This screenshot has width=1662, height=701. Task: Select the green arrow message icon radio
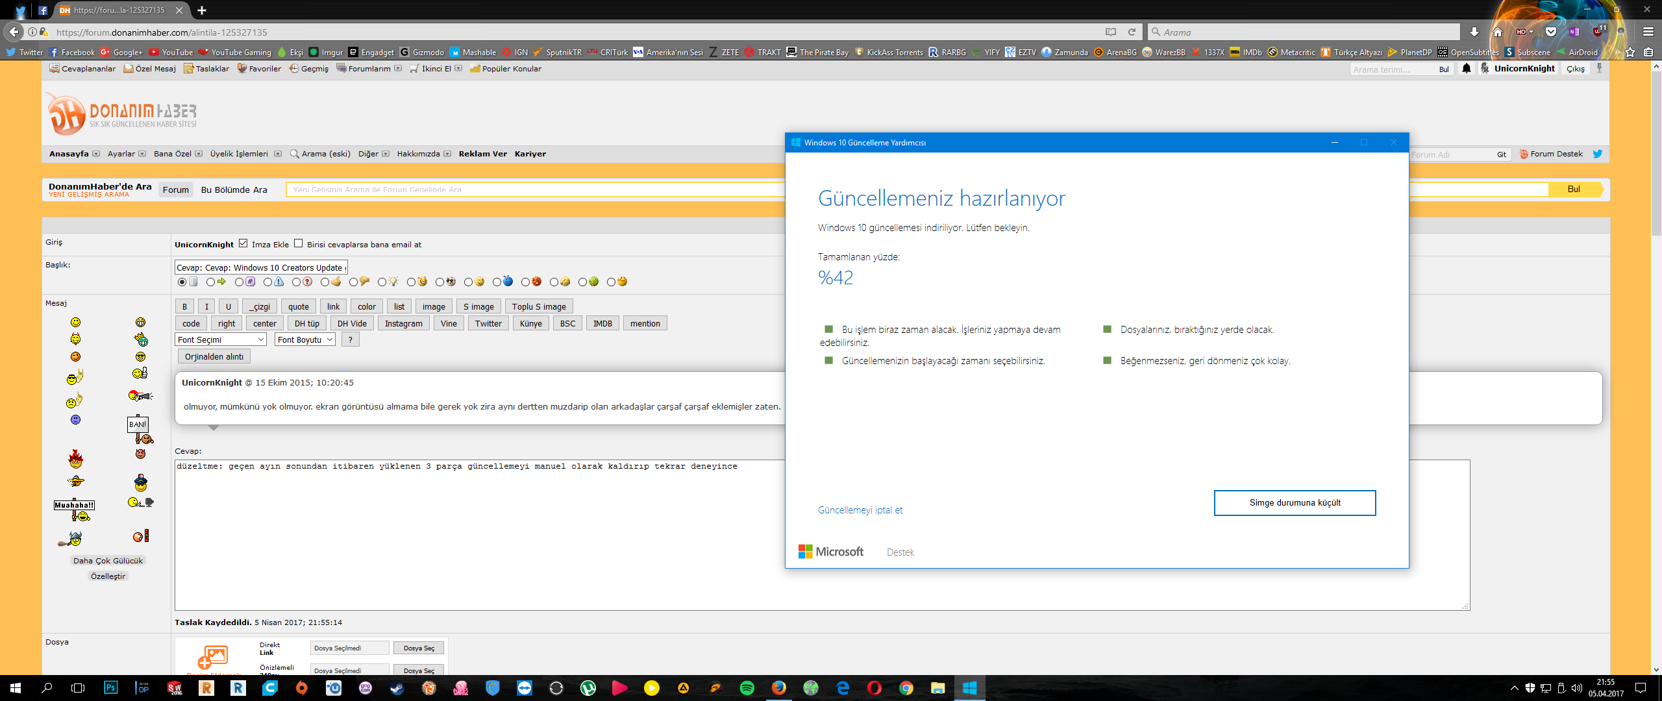pyautogui.click(x=210, y=282)
